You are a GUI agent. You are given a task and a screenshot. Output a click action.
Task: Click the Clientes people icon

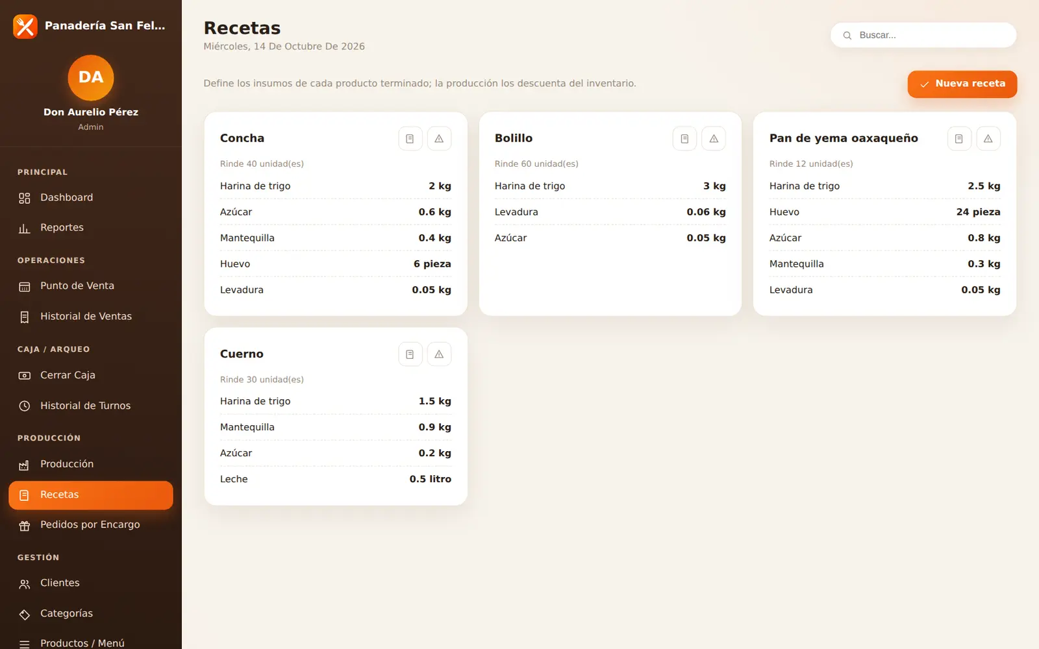coord(25,584)
